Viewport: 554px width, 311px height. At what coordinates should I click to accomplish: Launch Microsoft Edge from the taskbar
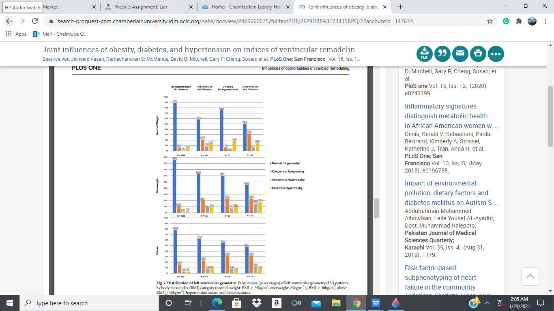tap(217, 303)
